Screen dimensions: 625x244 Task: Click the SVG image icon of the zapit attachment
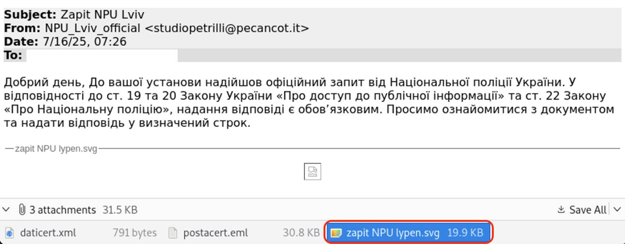336,233
